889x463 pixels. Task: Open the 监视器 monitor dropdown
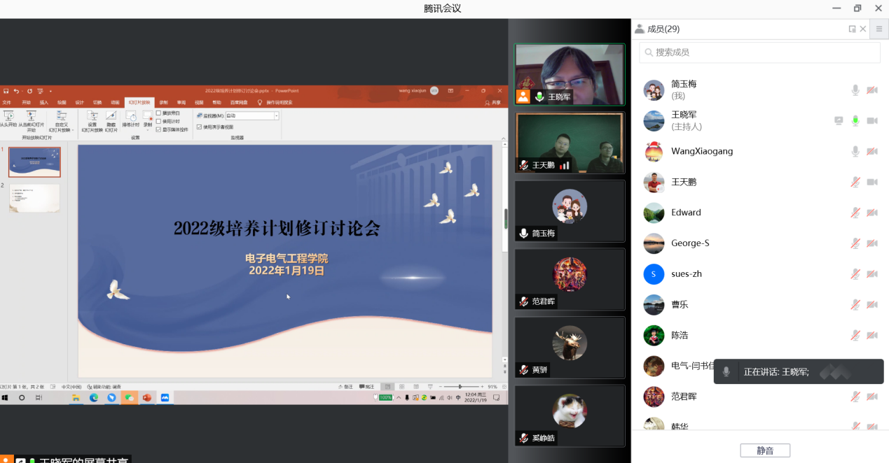(x=276, y=115)
